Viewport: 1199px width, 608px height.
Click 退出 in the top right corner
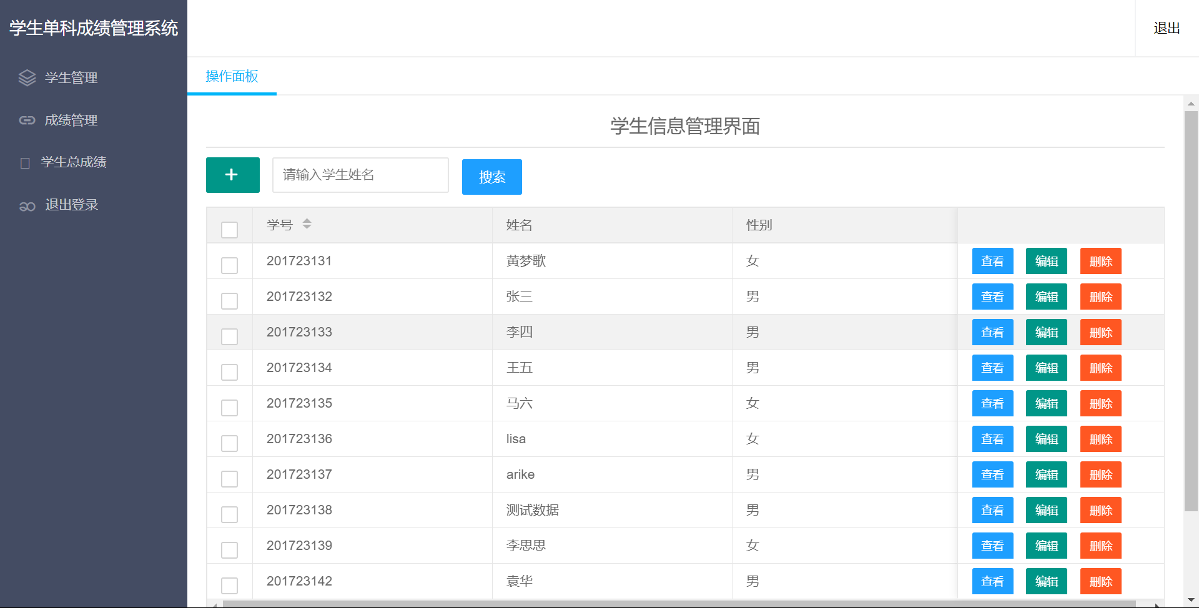(x=1166, y=28)
